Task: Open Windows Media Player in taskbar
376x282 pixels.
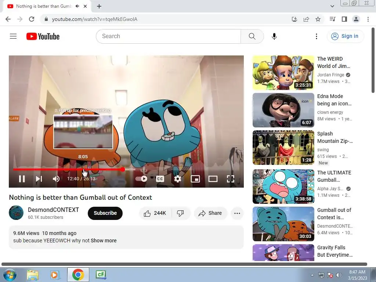Action: (x=55, y=275)
